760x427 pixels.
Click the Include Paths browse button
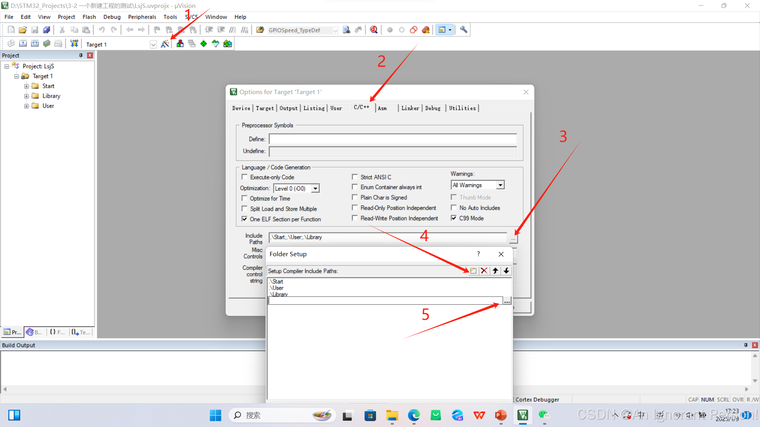point(513,238)
